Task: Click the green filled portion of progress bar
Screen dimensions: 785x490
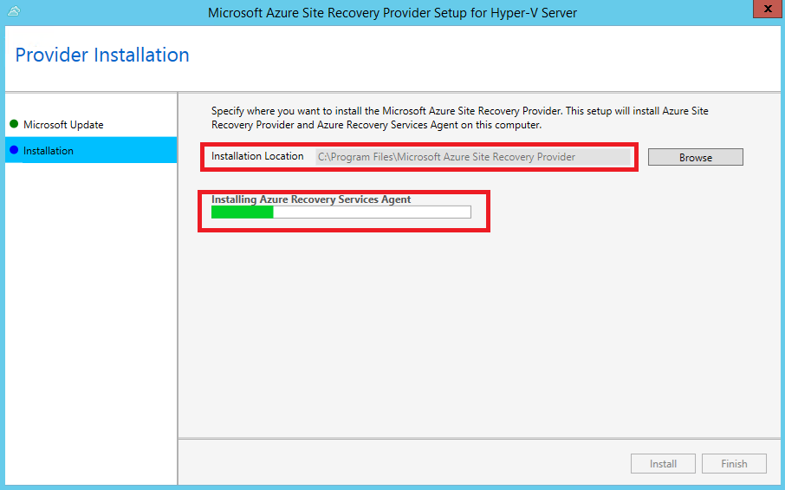Action: coord(243,212)
